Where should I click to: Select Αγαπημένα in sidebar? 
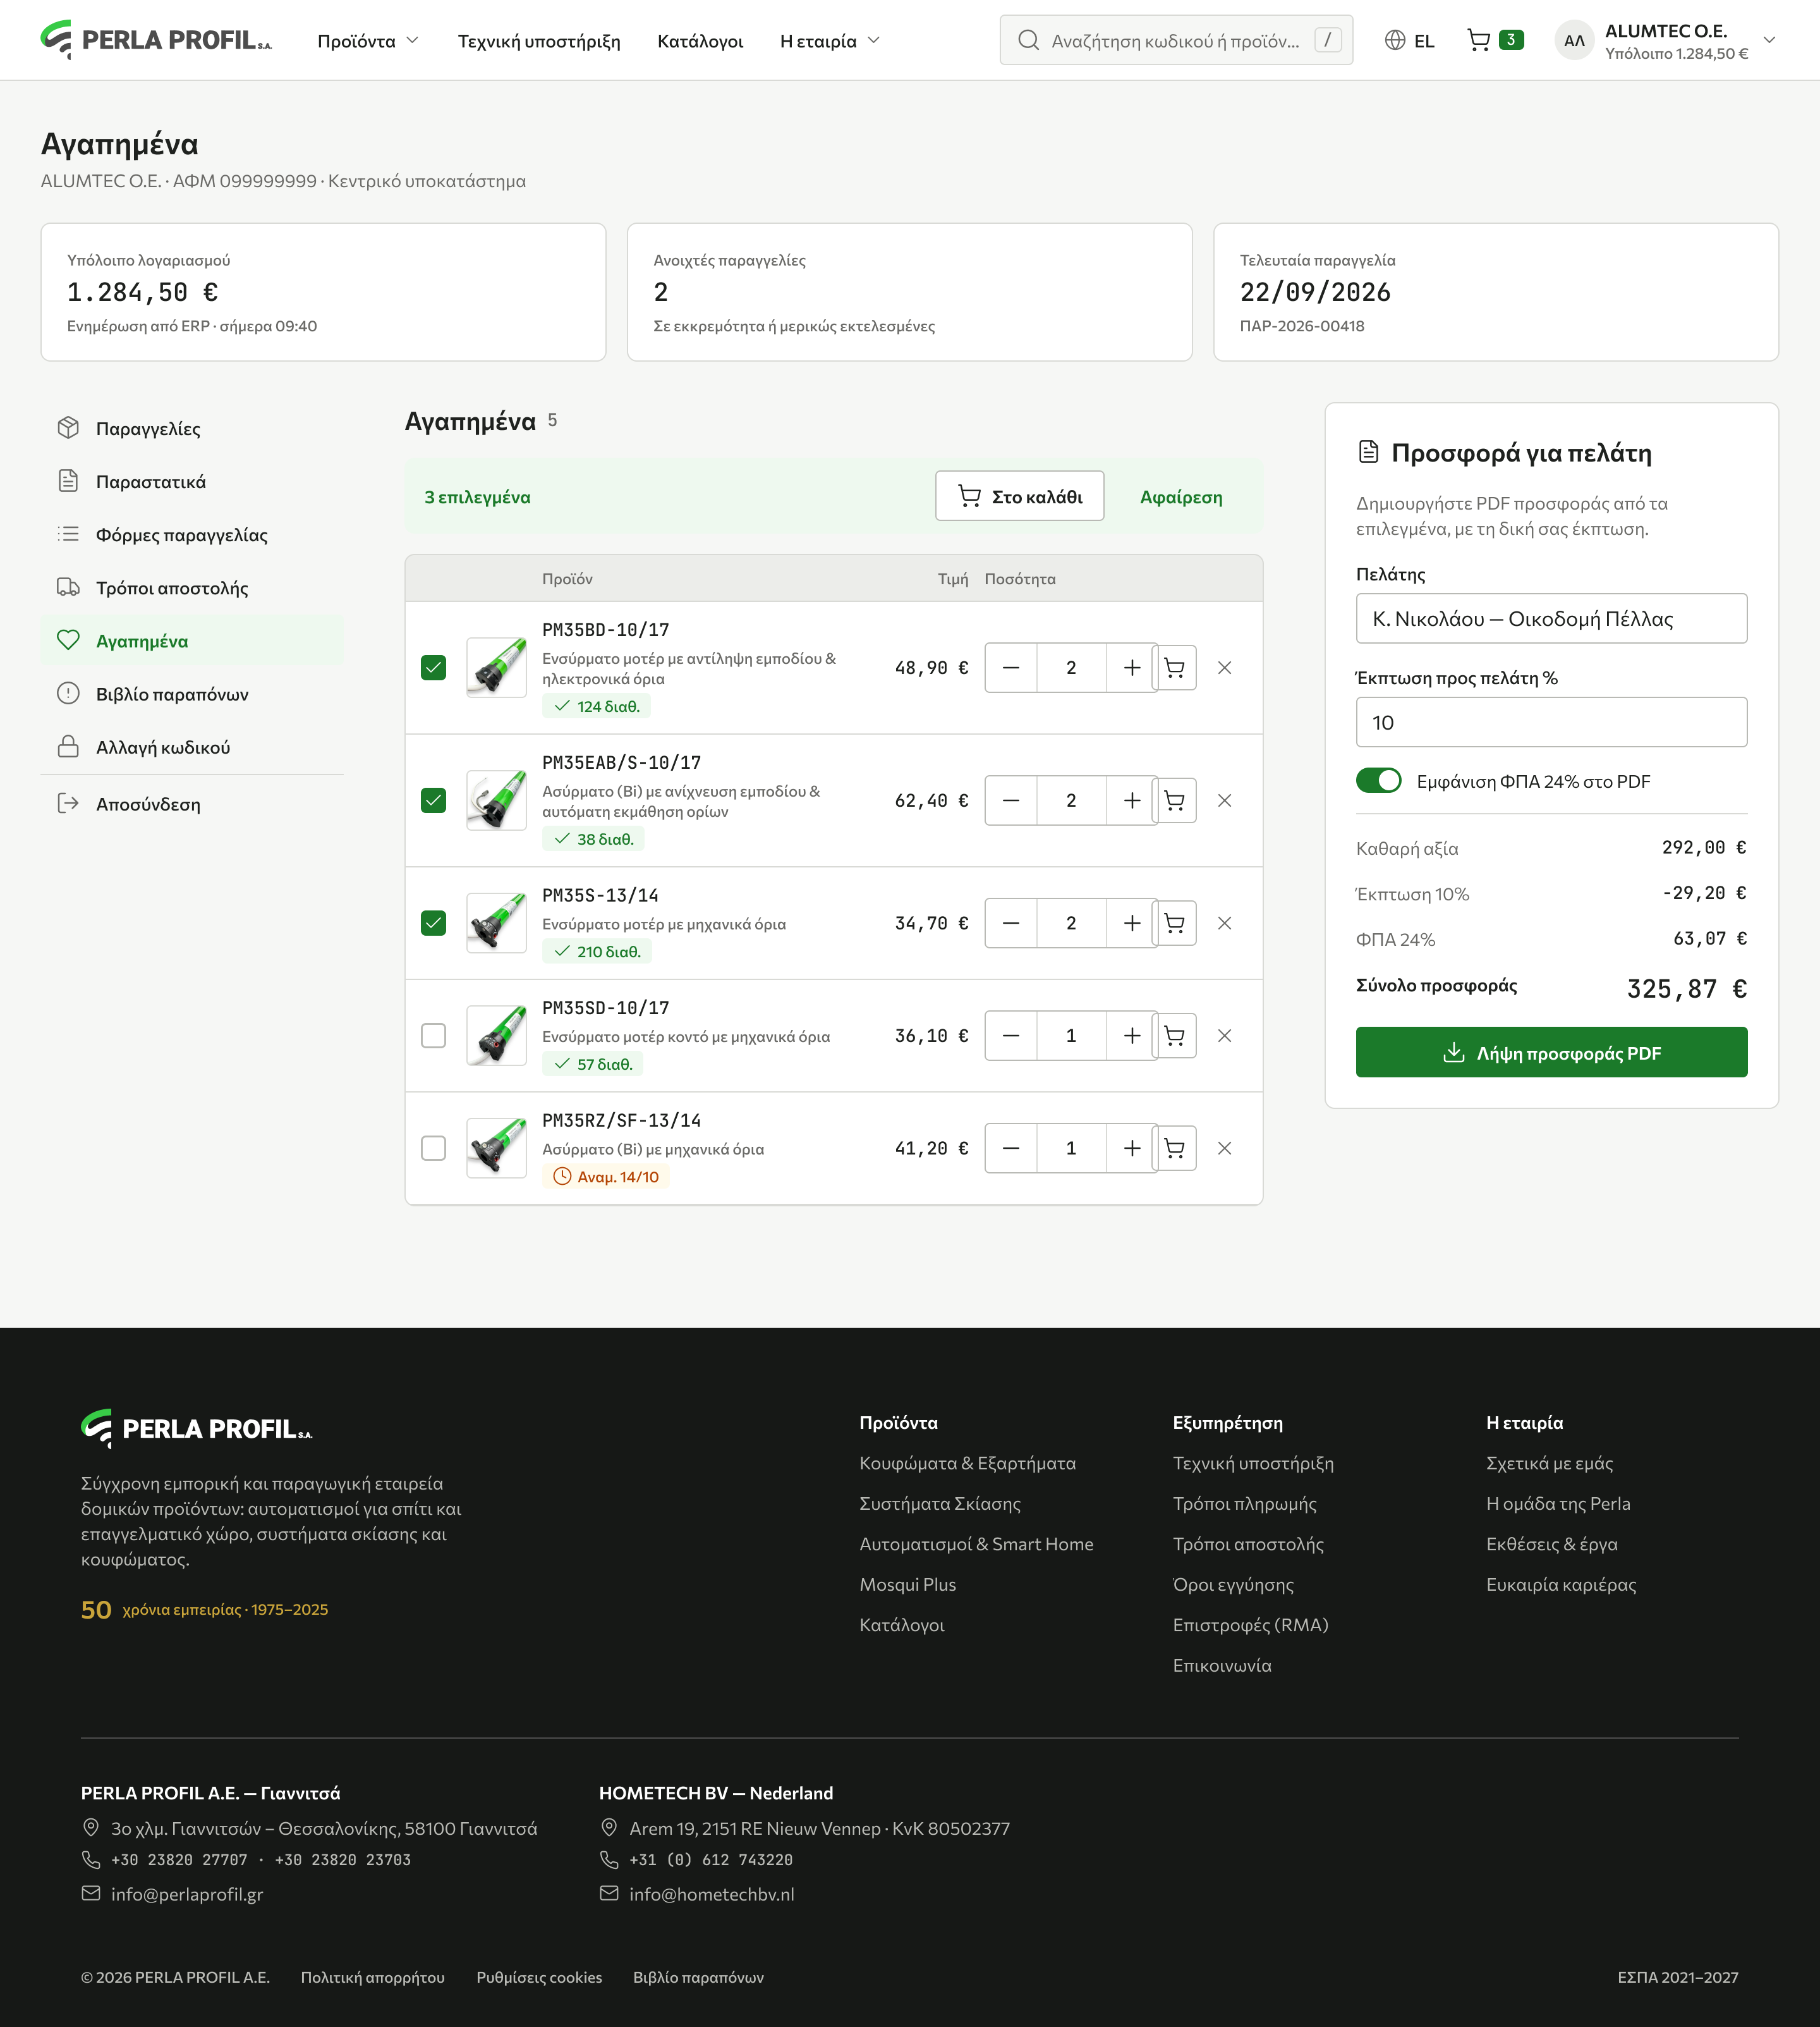(x=192, y=640)
